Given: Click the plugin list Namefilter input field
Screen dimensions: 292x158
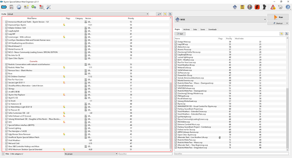Looking at the screenshot, I should (x=231, y=154).
